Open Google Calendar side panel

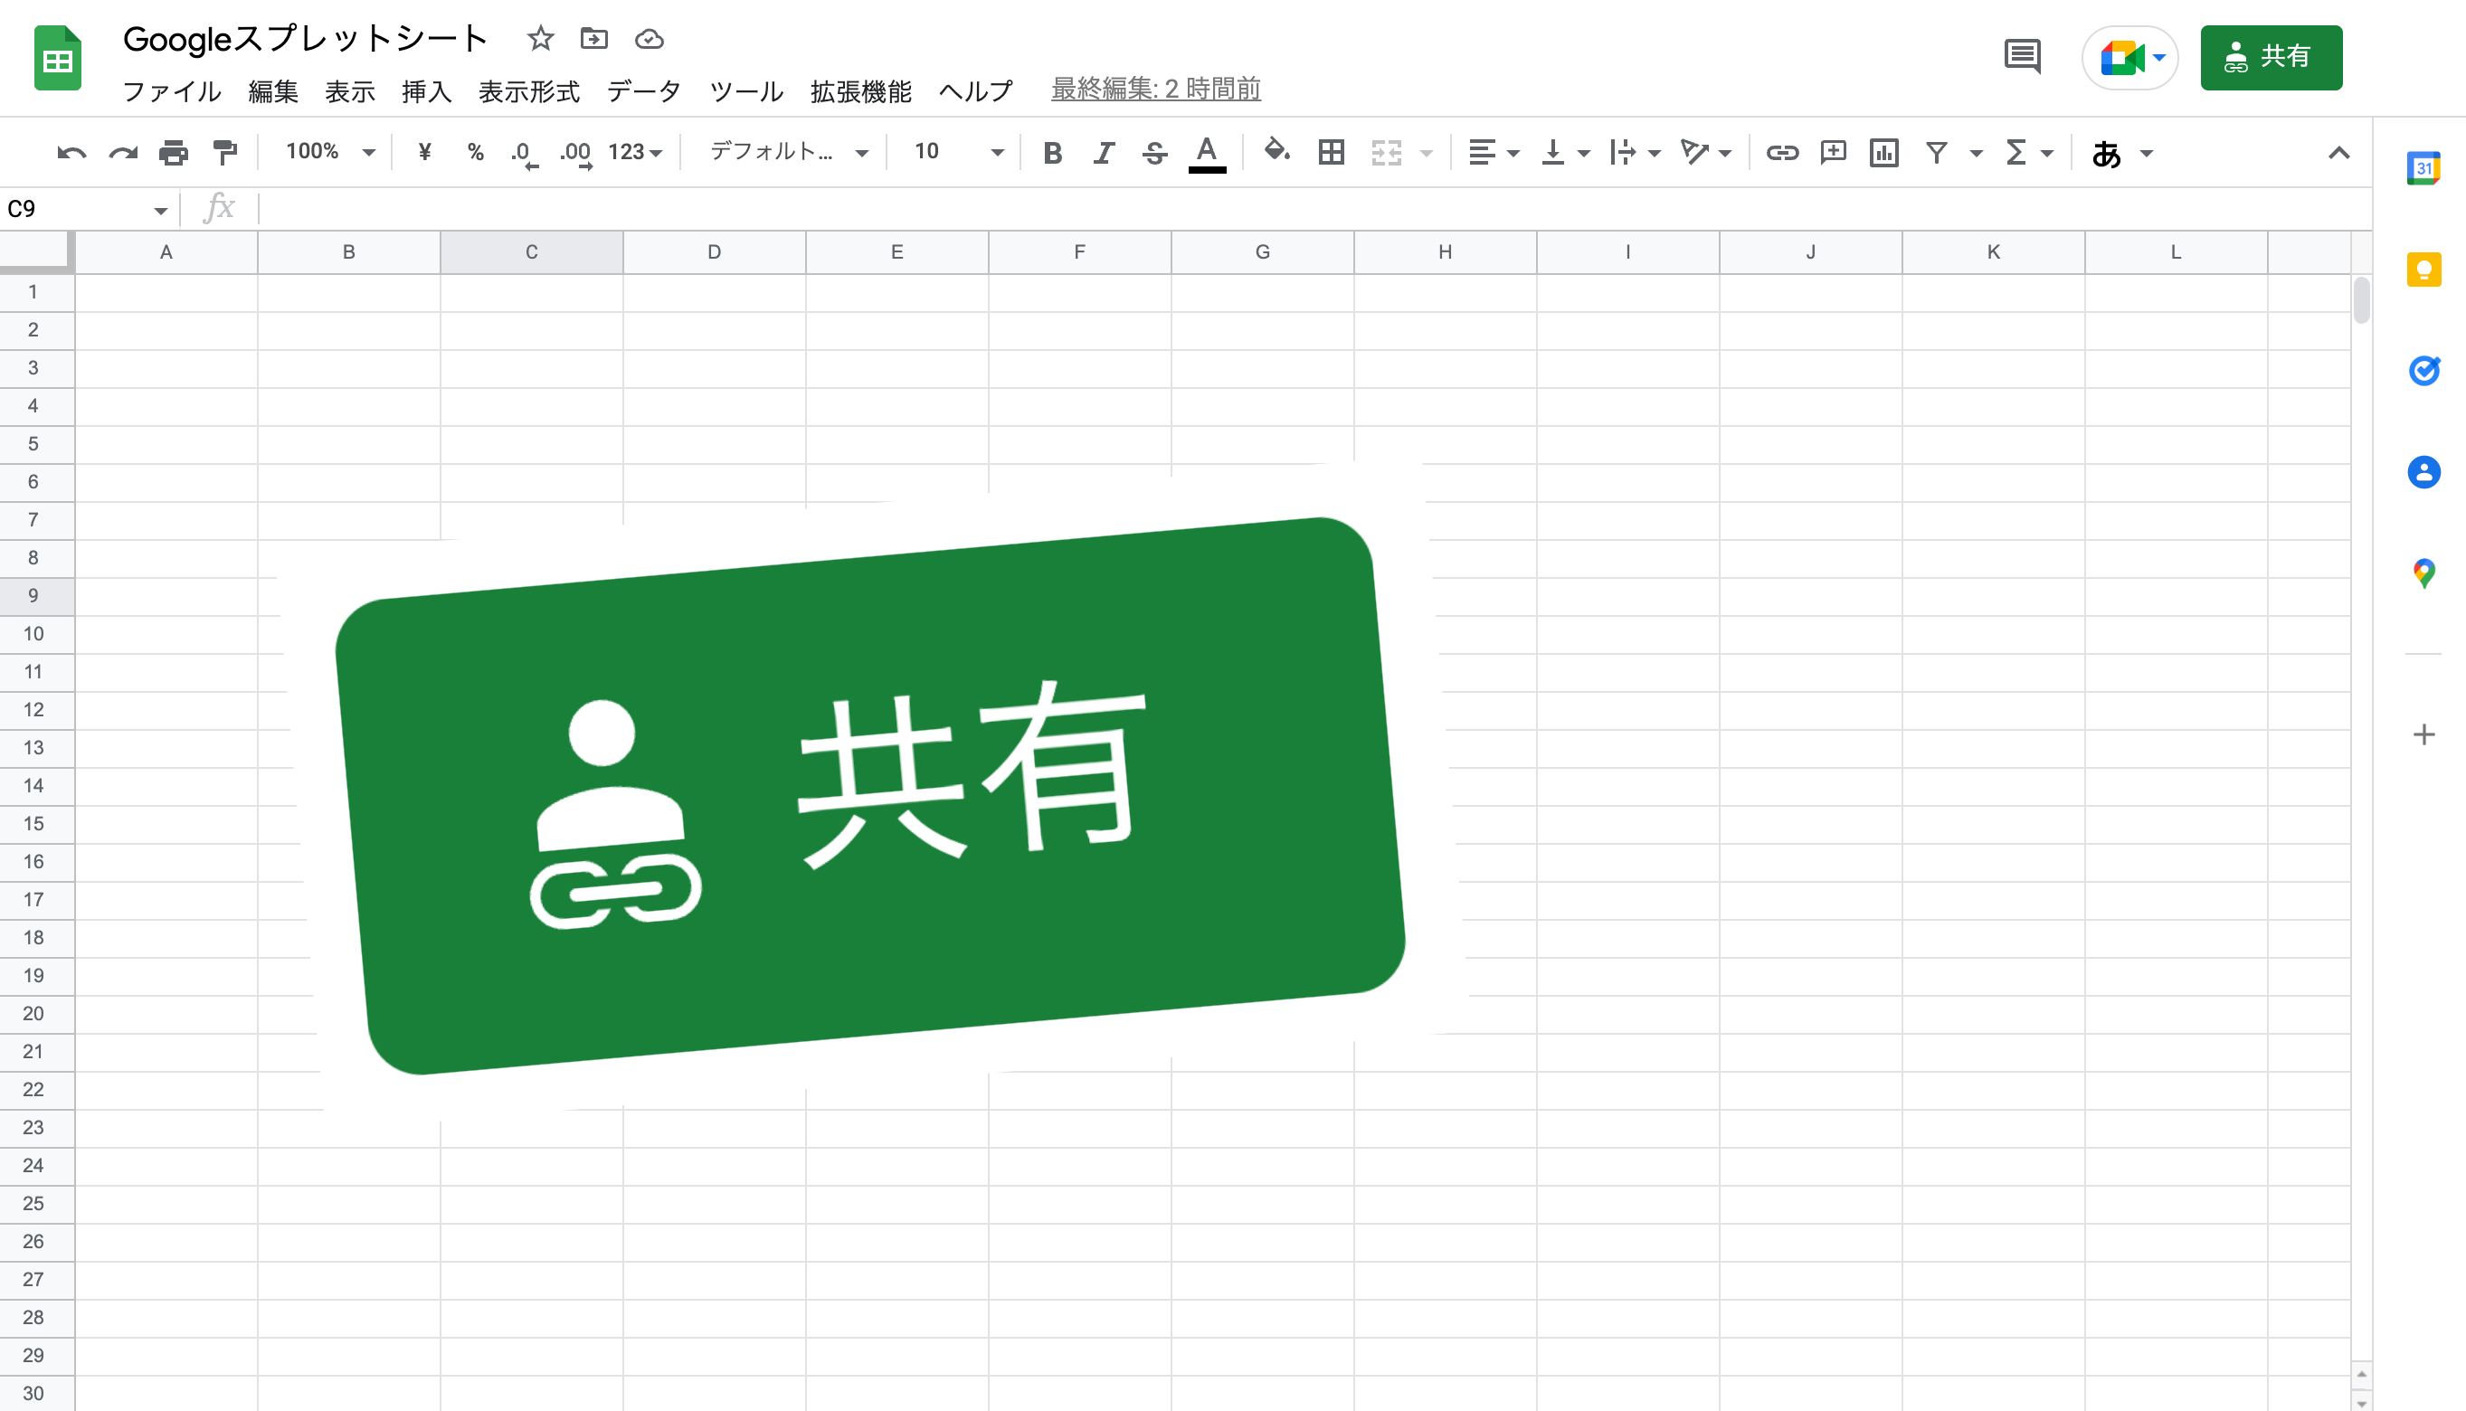pos(2423,167)
